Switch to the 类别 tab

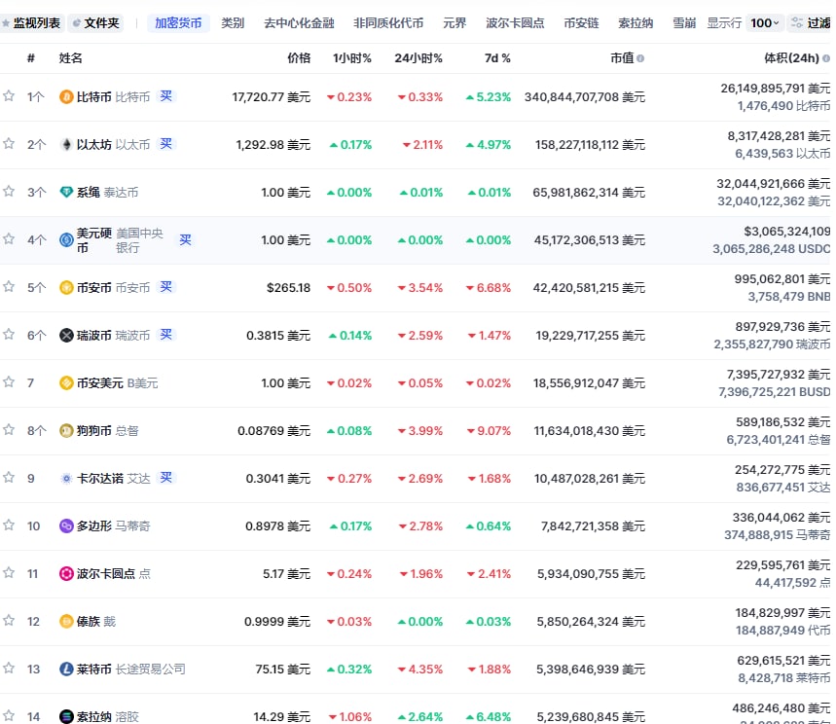[x=233, y=23]
